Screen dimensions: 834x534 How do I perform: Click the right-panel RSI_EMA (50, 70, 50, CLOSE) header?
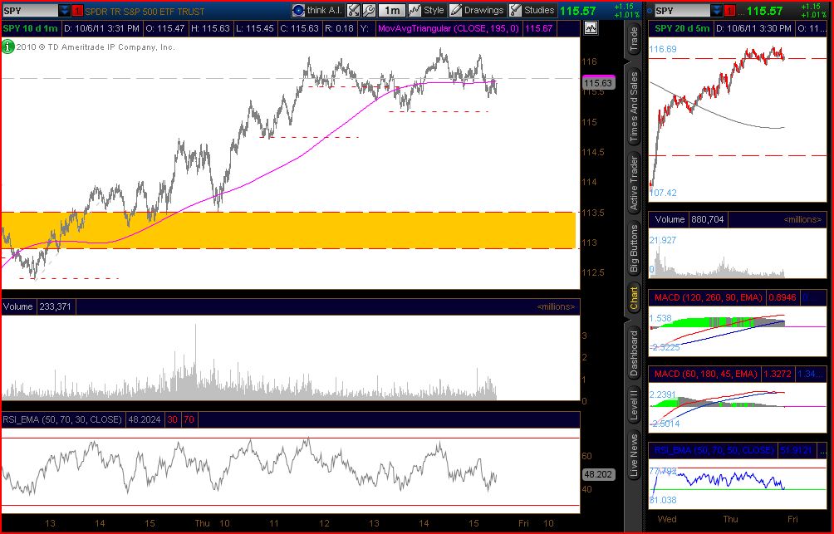point(714,450)
